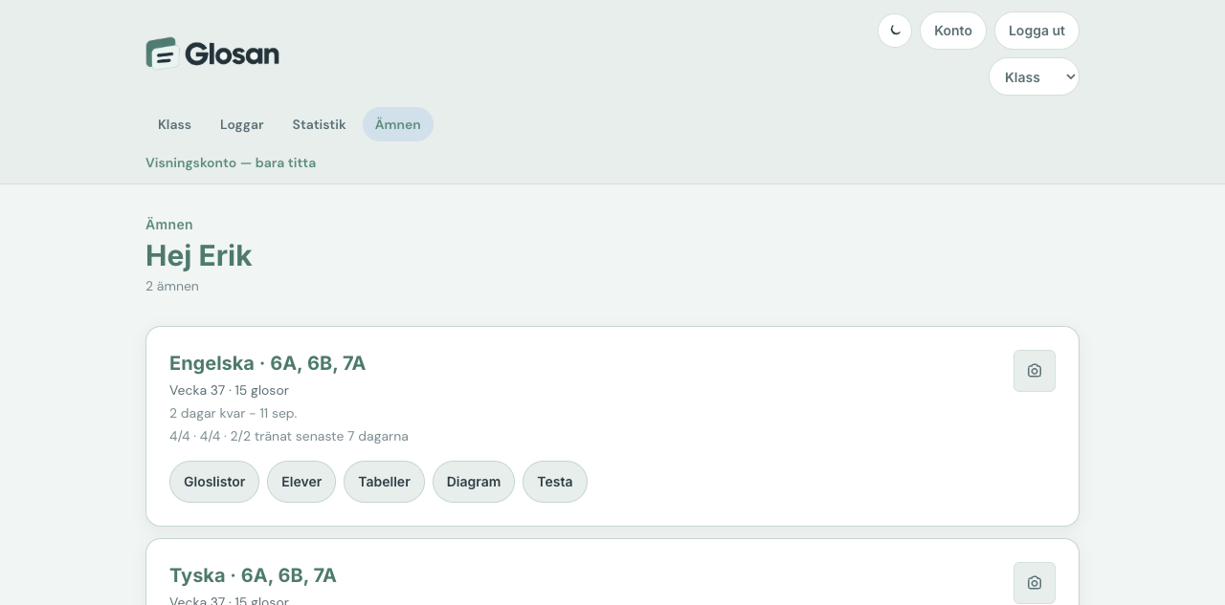Image resolution: width=1225 pixels, height=605 pixels.
Task: Click the Tyska · 6A, 6B, 7A heading
Action: (x=253, y=575)
